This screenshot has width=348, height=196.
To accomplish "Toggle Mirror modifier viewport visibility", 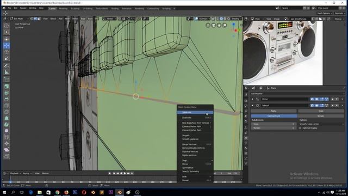I will [317, 99].
